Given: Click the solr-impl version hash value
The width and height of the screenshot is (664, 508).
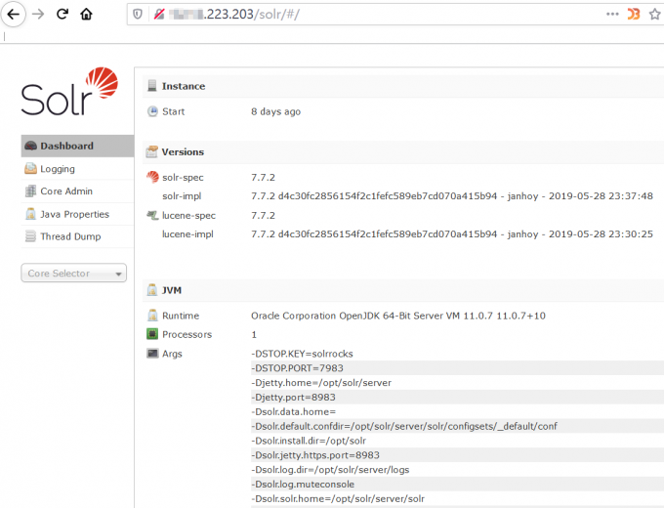Looking at the screenshot, I should (x=452, y=196).
